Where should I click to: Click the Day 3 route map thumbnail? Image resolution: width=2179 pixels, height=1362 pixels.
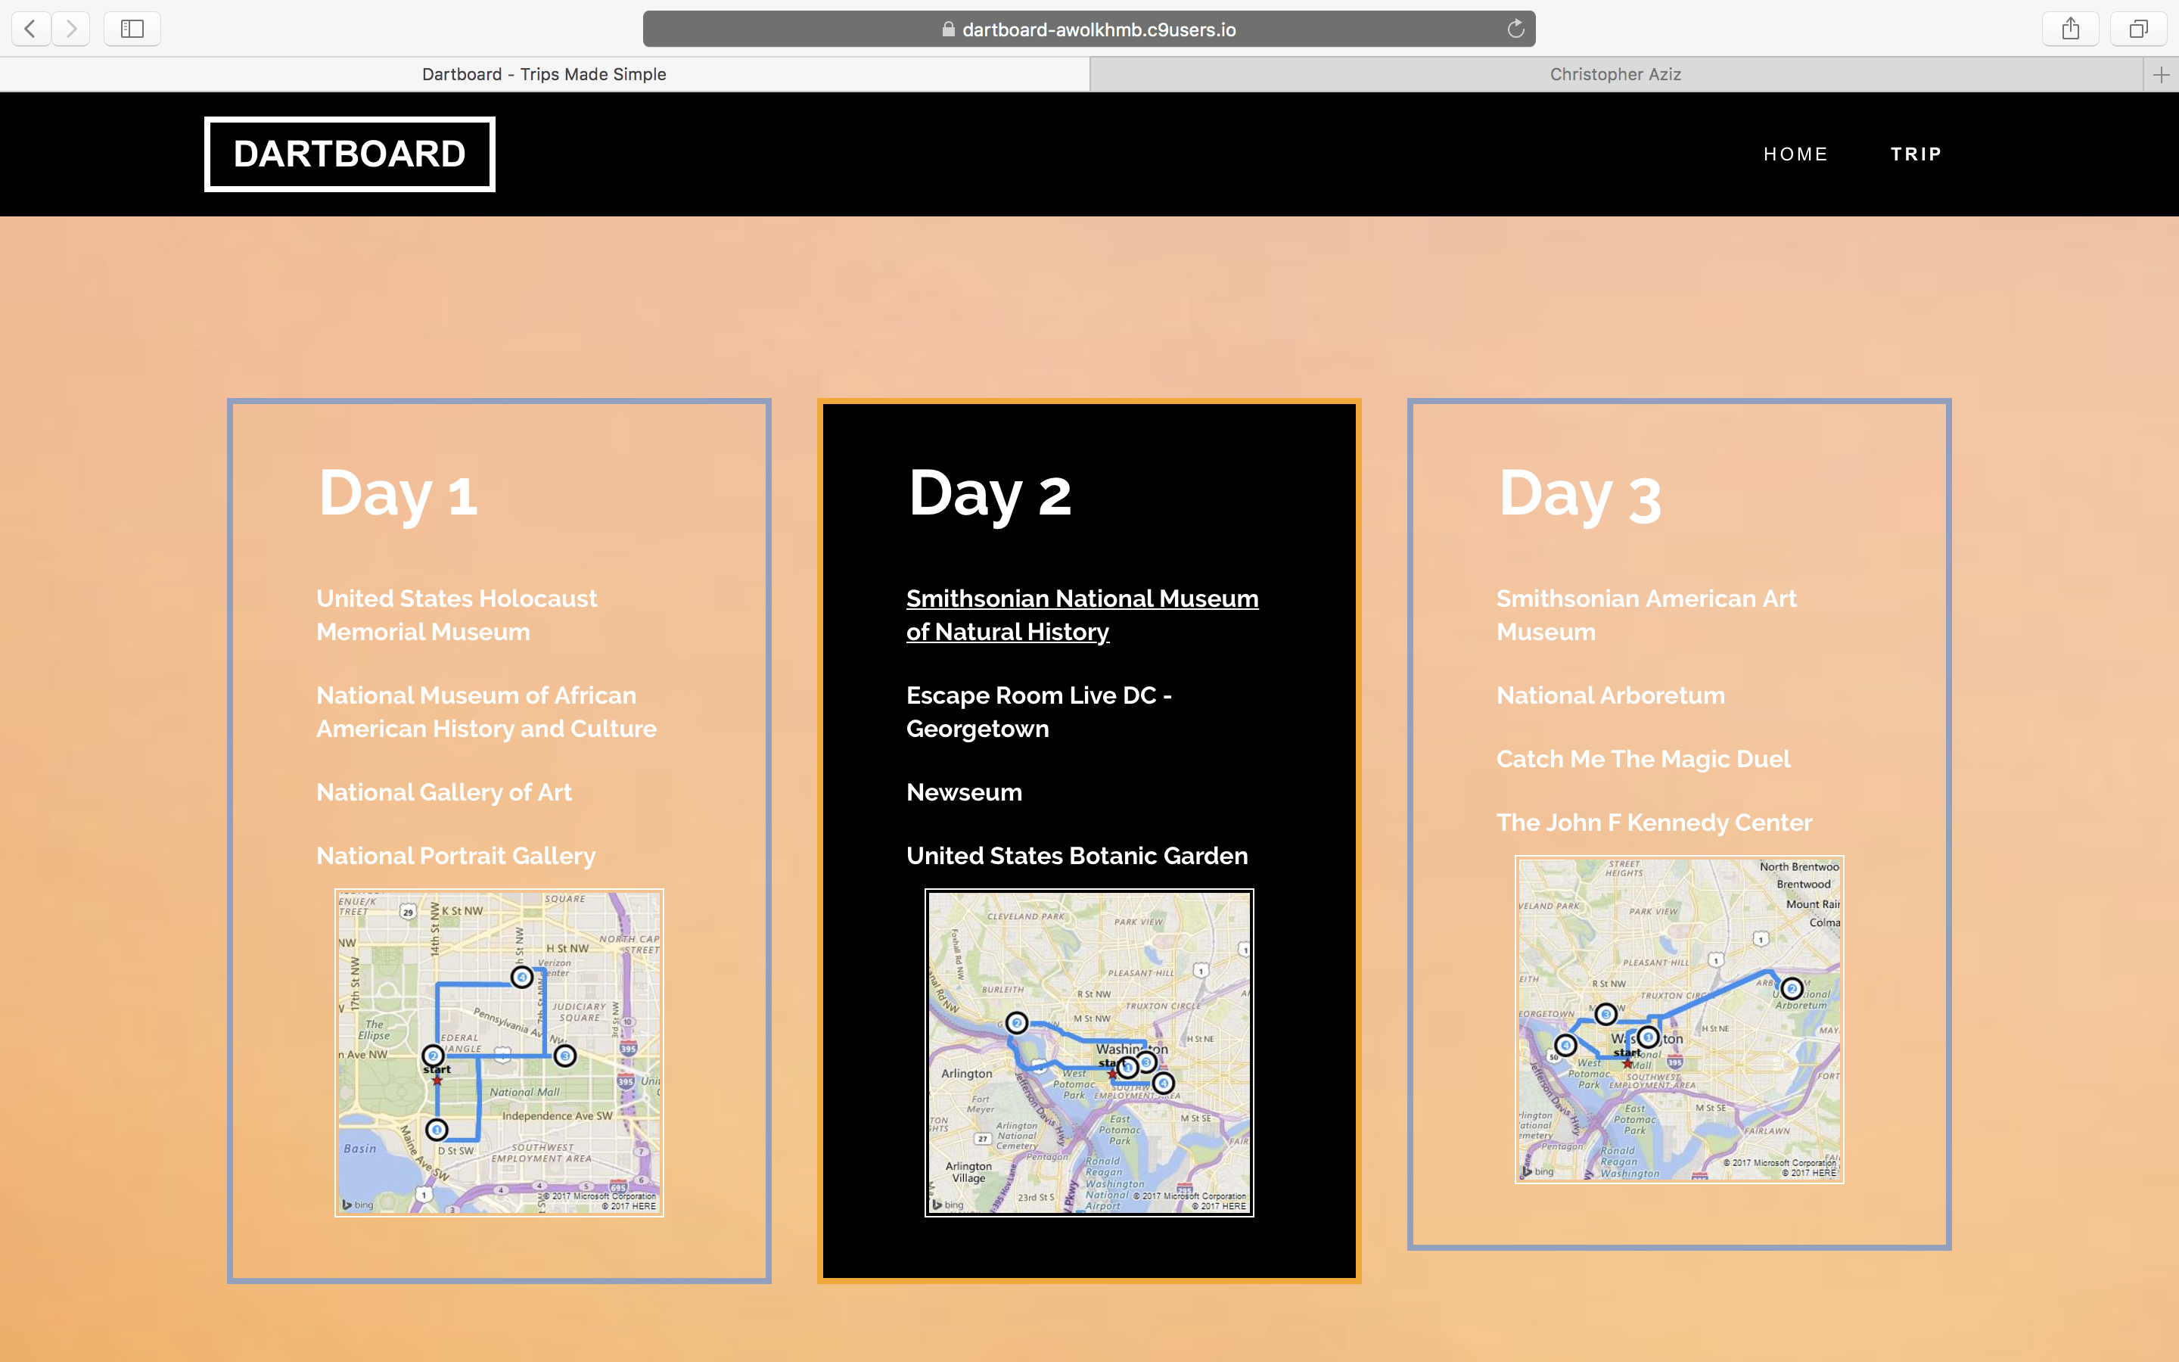[x=1678, y=1018]
